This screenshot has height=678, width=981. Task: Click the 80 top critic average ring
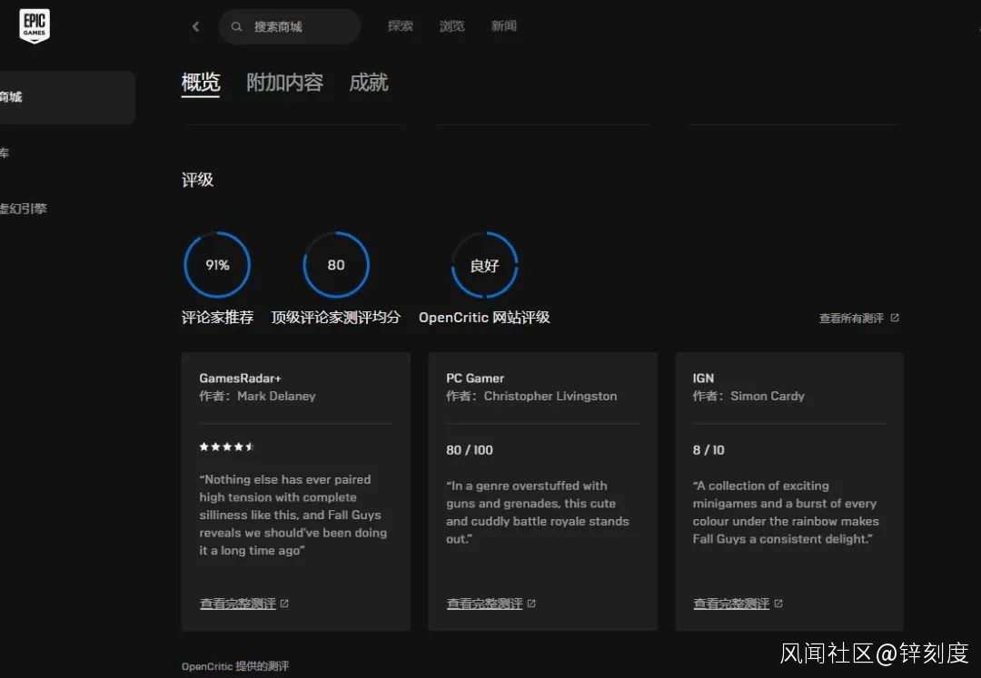pos(336,265)
